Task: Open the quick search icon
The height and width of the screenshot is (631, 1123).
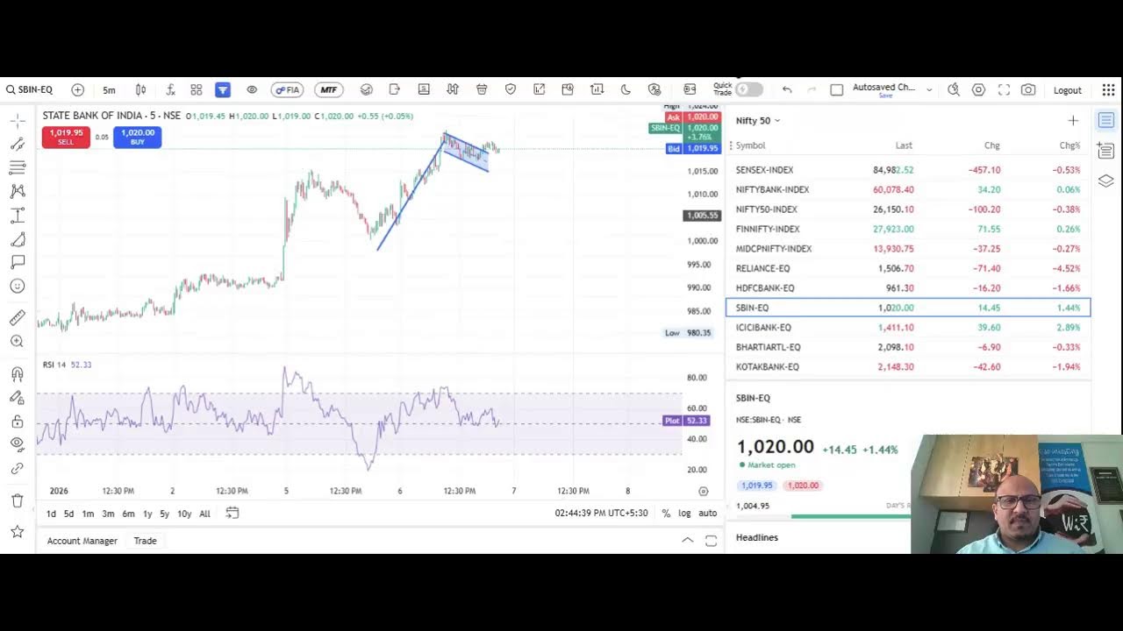Action: coord(954,89)
